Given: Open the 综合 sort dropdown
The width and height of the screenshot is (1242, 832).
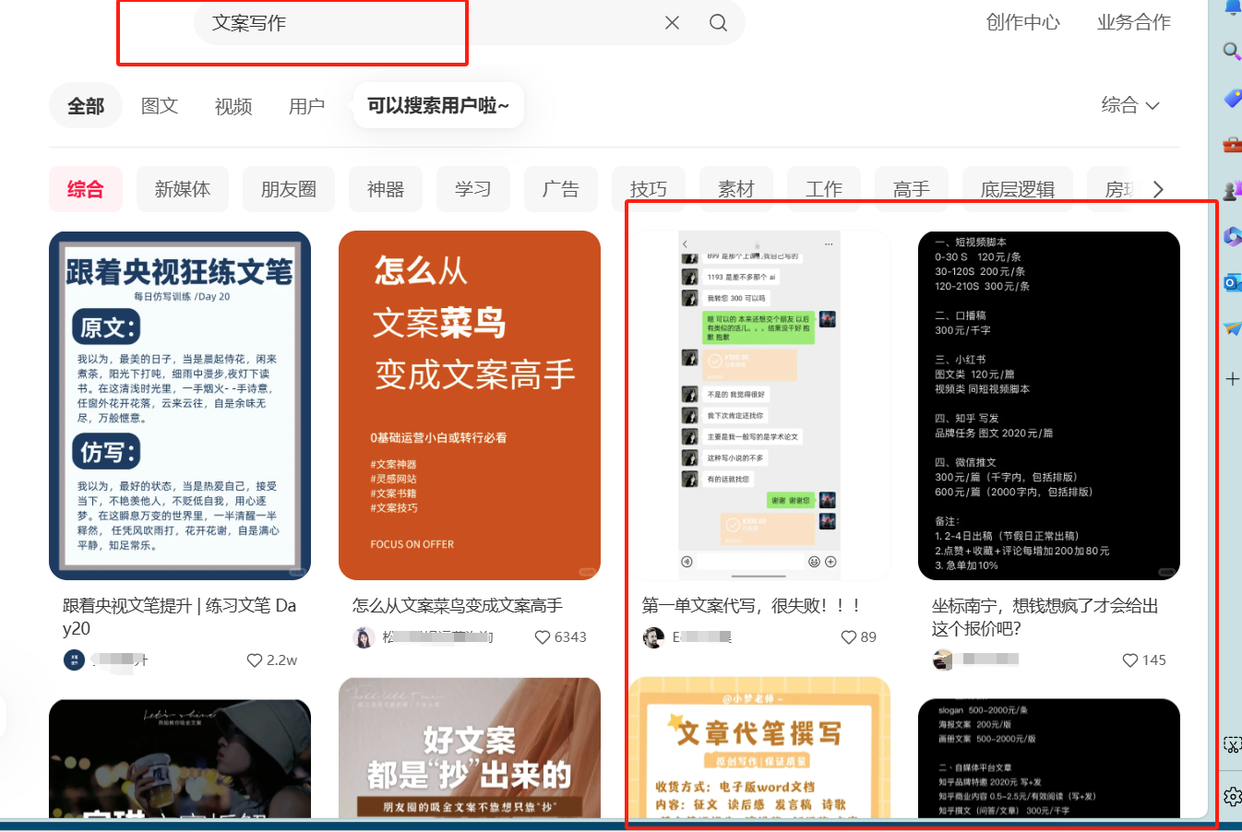Looking at the screenshot, I should [x=1131, y=105].
